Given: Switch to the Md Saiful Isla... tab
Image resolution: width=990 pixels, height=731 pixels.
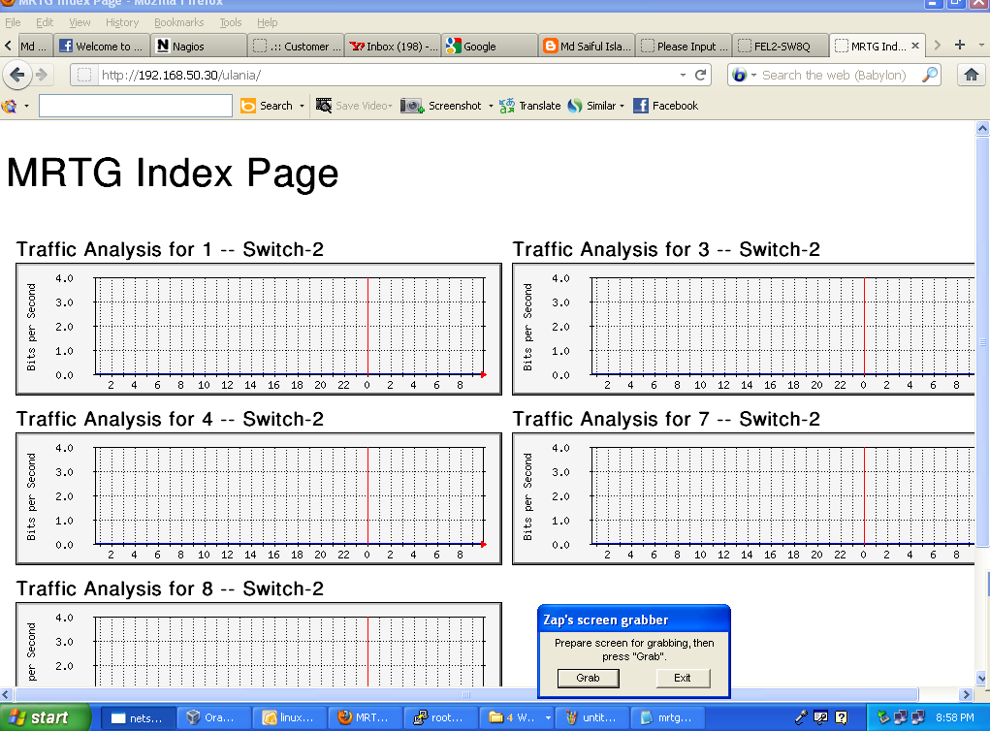Looking at the screenshot, I should pyautogui.click(x=587, y=47).
